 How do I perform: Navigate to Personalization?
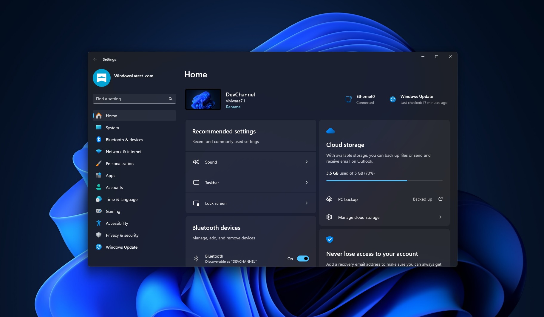coord(135,164)
